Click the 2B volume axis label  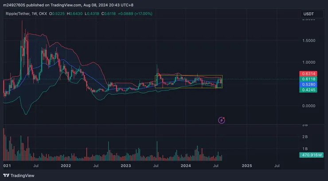305,137
